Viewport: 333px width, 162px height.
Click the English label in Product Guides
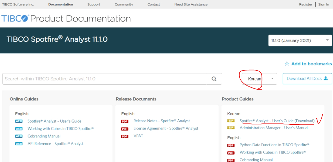coord(234,138)
